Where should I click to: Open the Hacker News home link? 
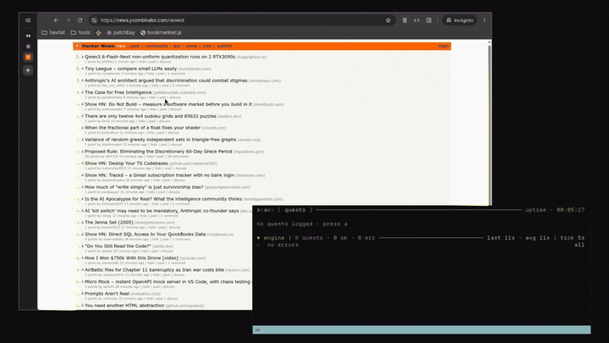pyautogui.click(x=98, y=46)
